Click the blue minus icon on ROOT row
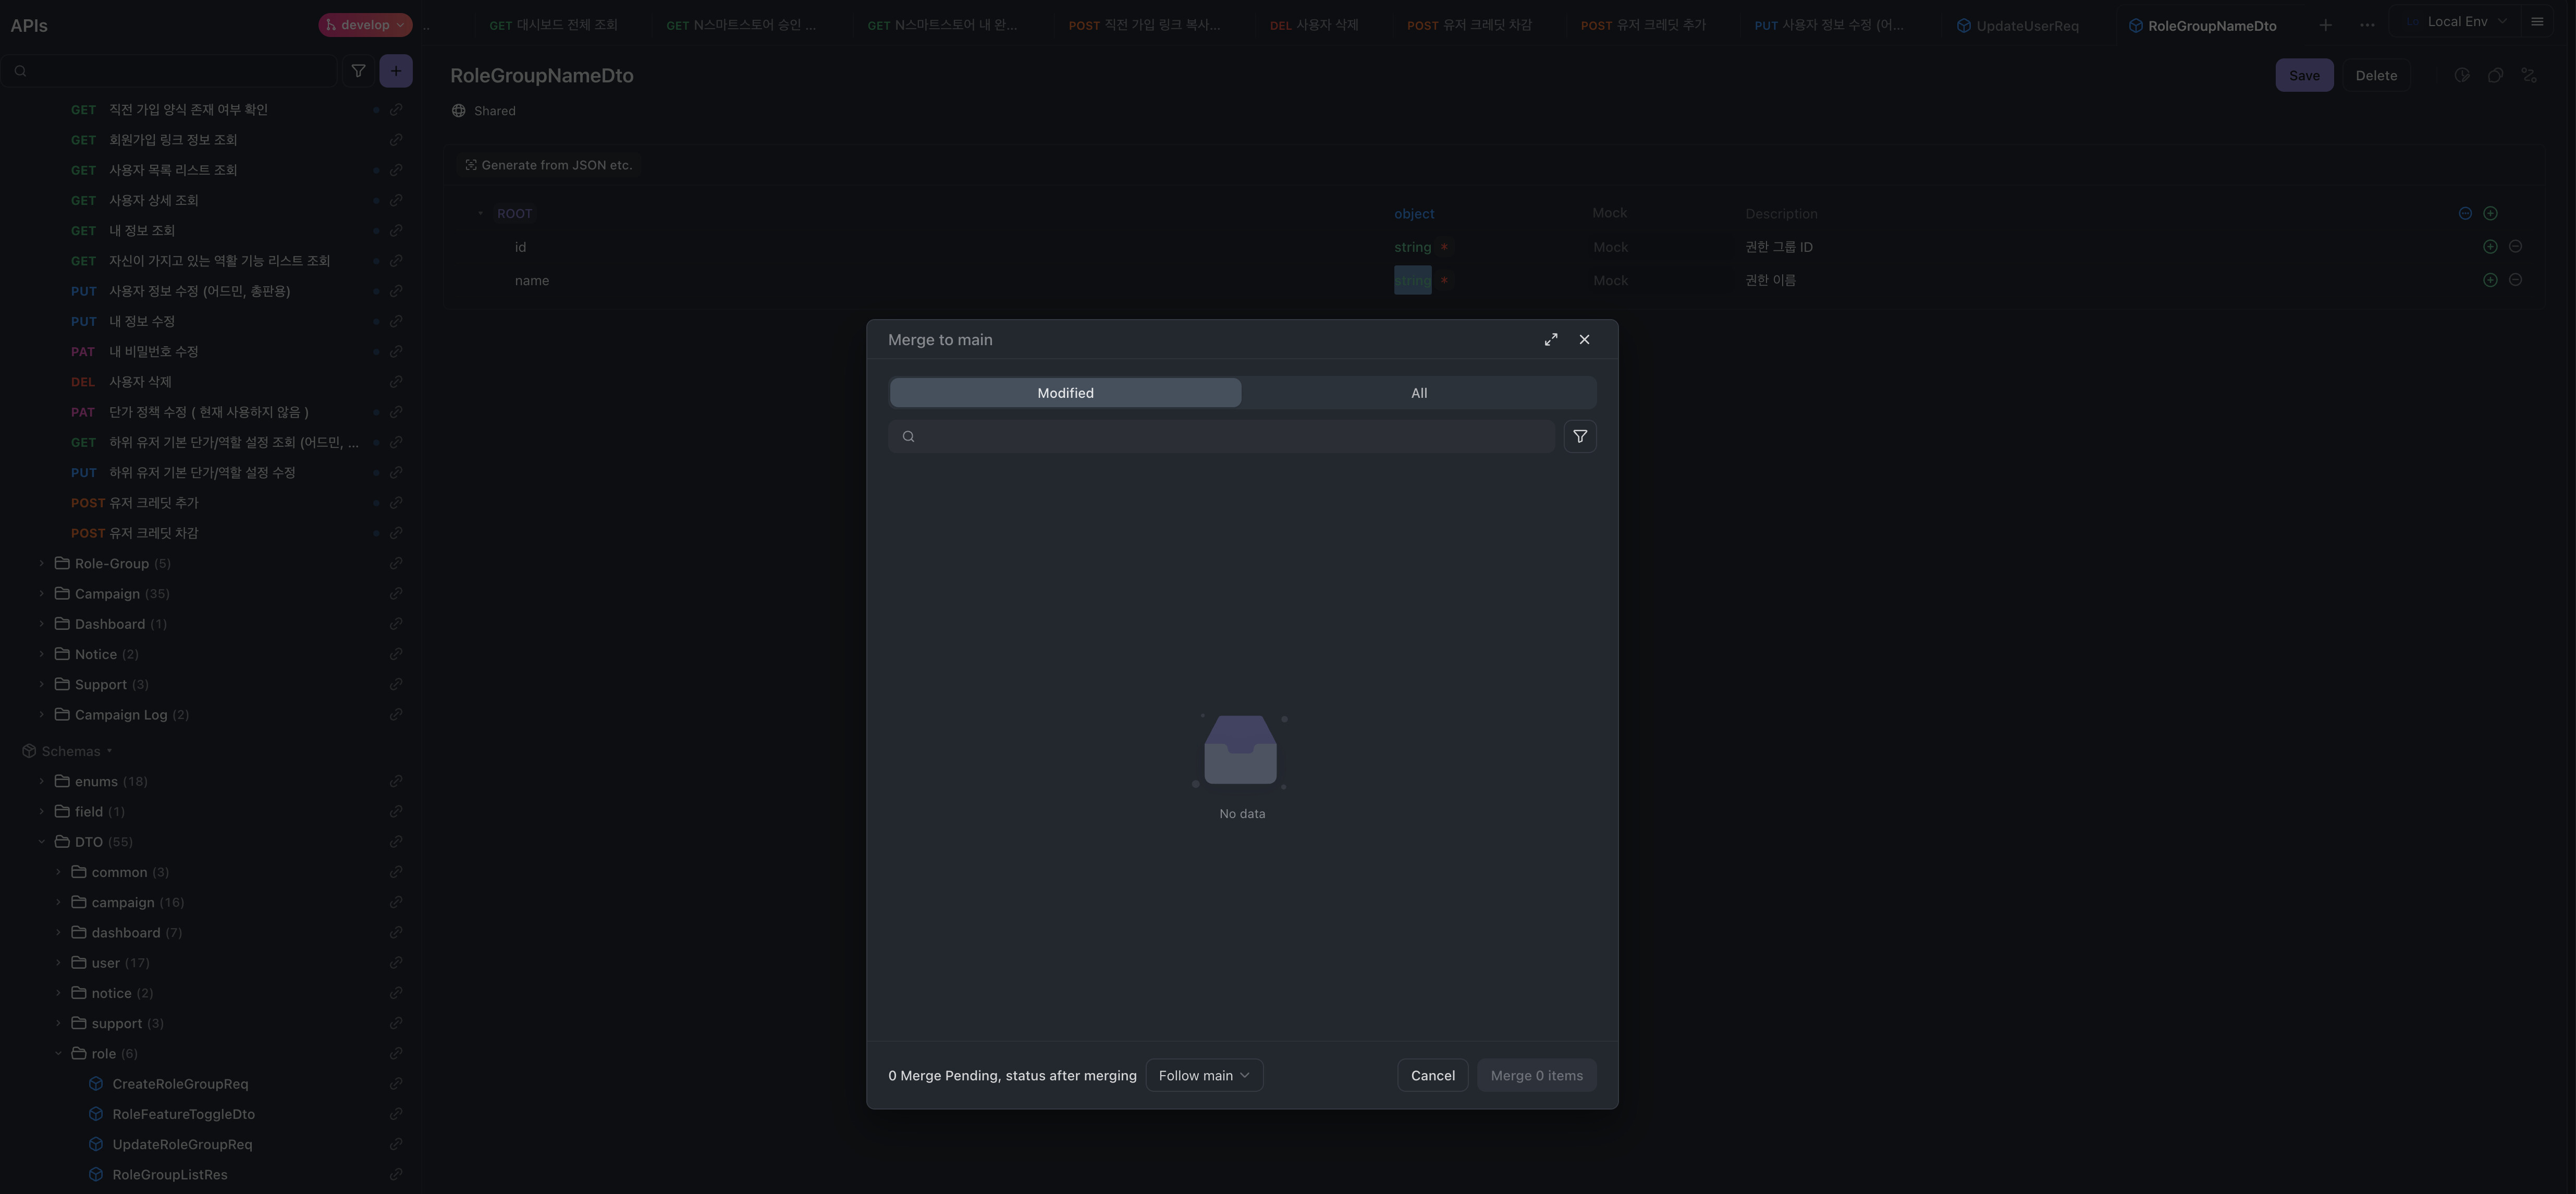 coord(2465,213)
